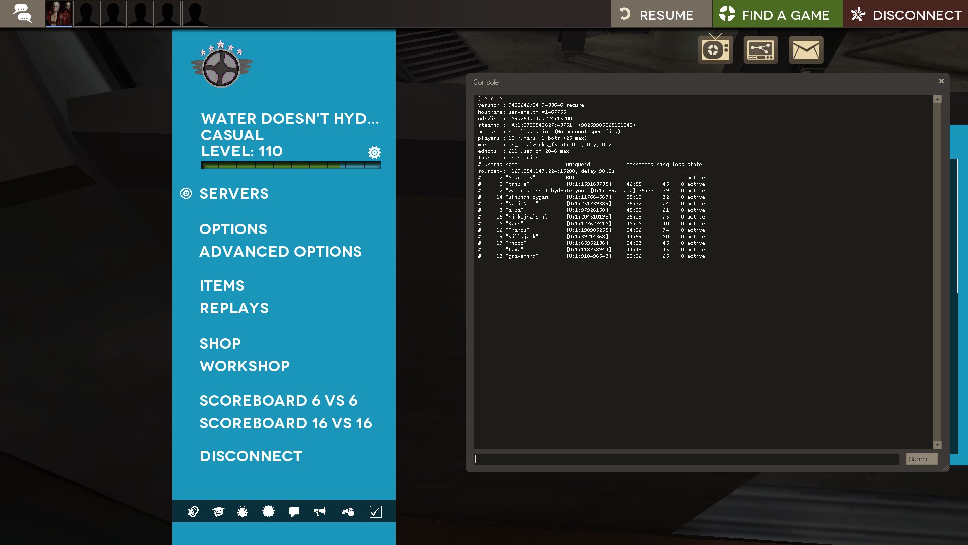Click the starburst new-user forum icon
The width and height of the screenshot is (968, 545).
tap(268, 512)
